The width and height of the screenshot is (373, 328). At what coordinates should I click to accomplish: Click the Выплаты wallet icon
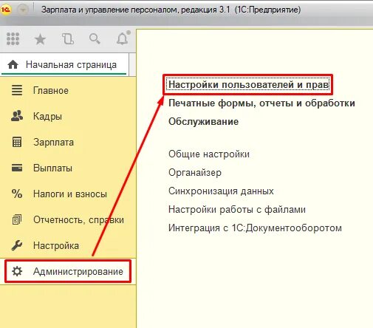click(x=17, y=168)
